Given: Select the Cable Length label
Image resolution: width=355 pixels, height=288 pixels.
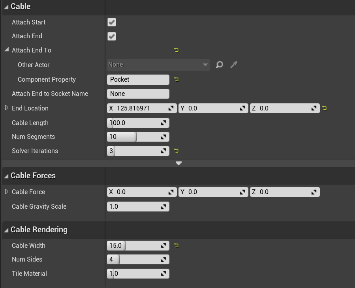Looking at the screenshot, I should click(x=30, y=123).
